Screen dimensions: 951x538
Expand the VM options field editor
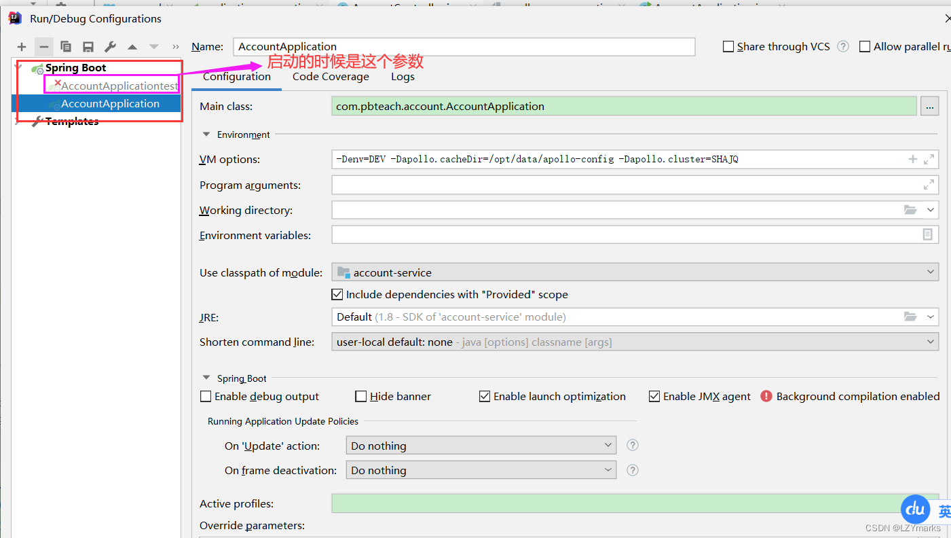click(x=929, y=159)
